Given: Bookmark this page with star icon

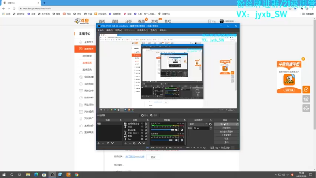Looking at the screenshot, I should pos(295,9).
